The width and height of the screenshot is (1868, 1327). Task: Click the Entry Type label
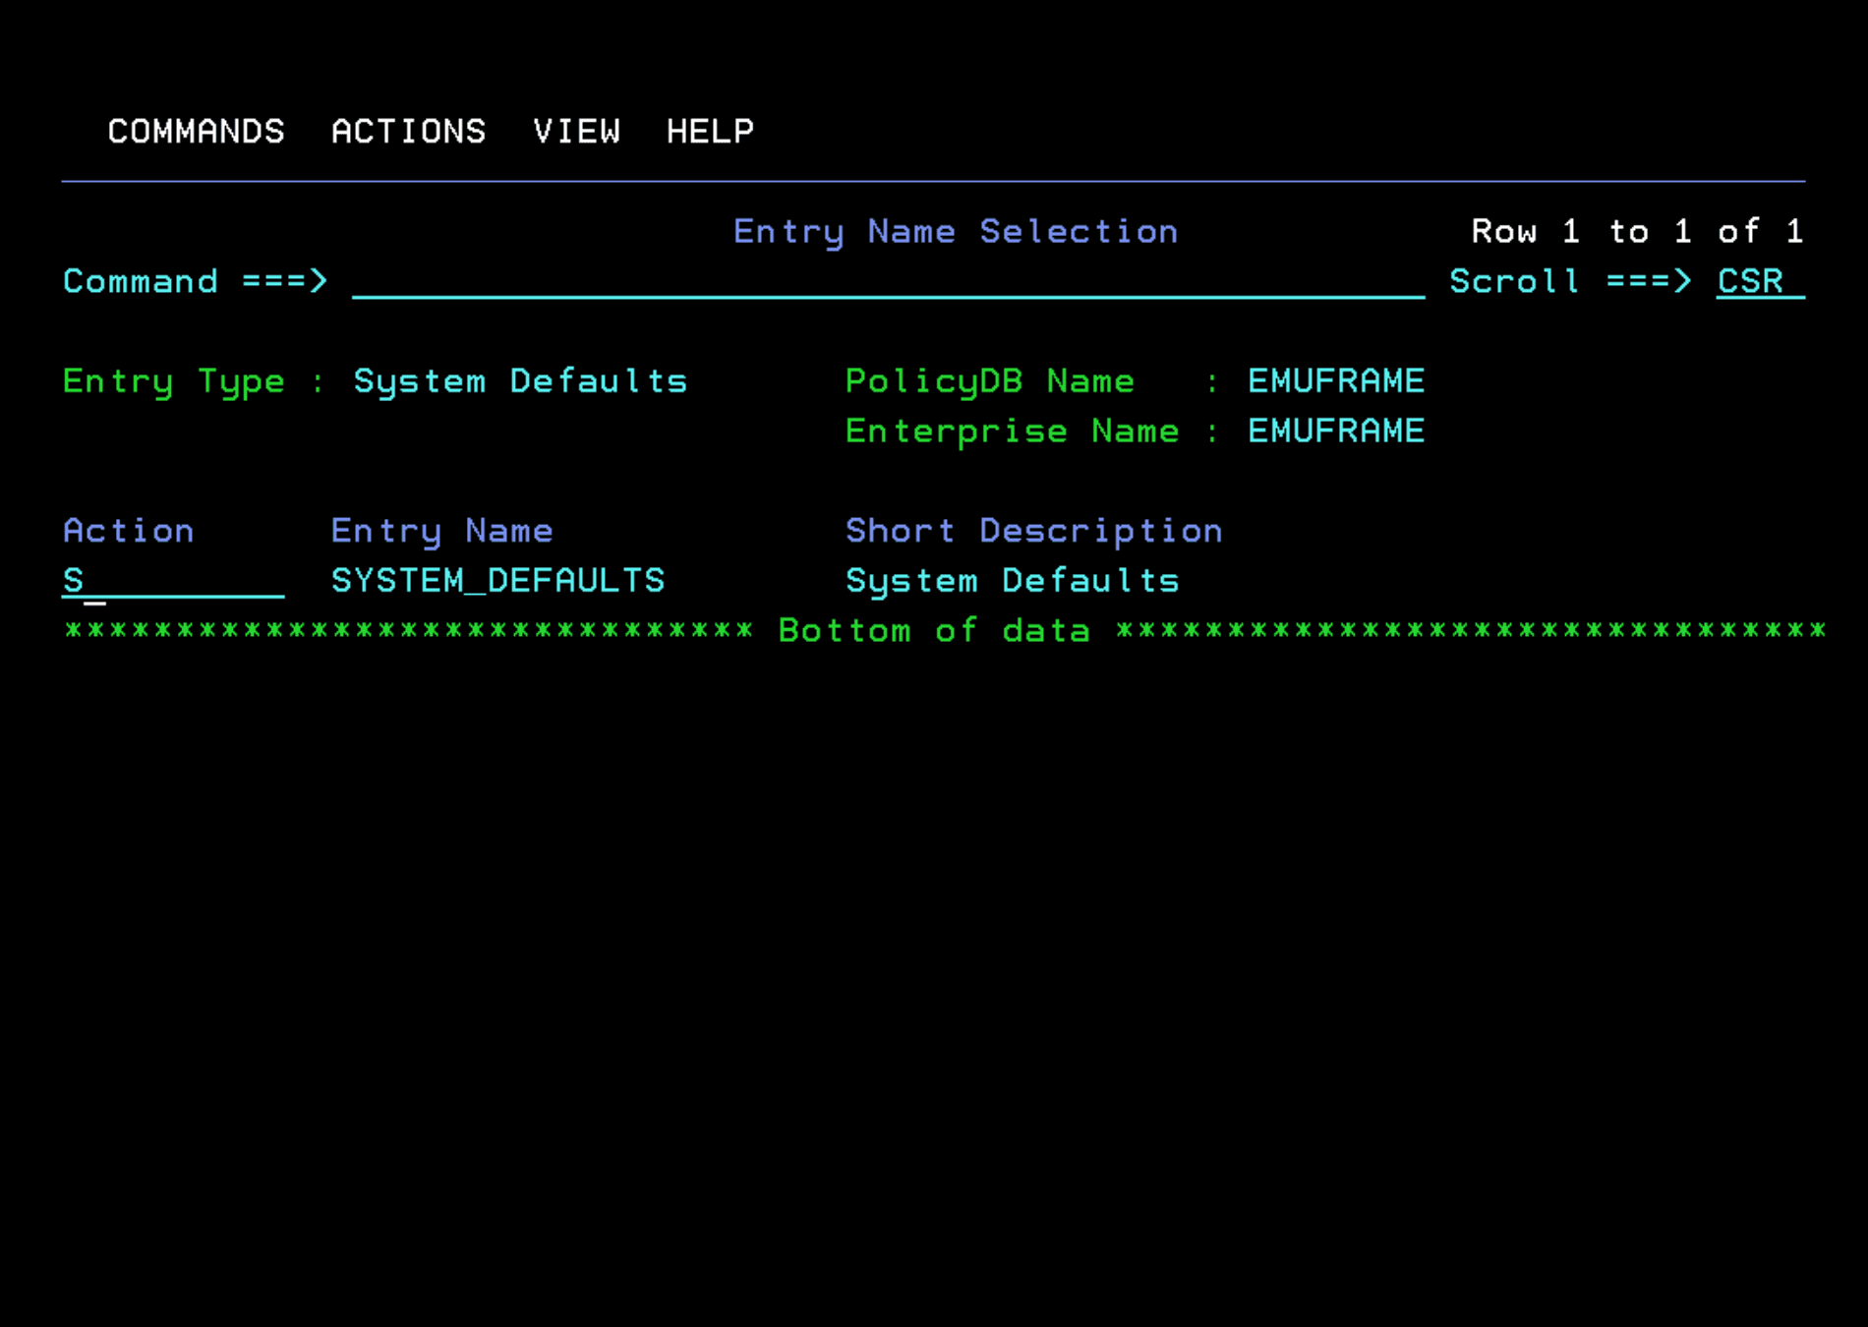coord(172,380)
